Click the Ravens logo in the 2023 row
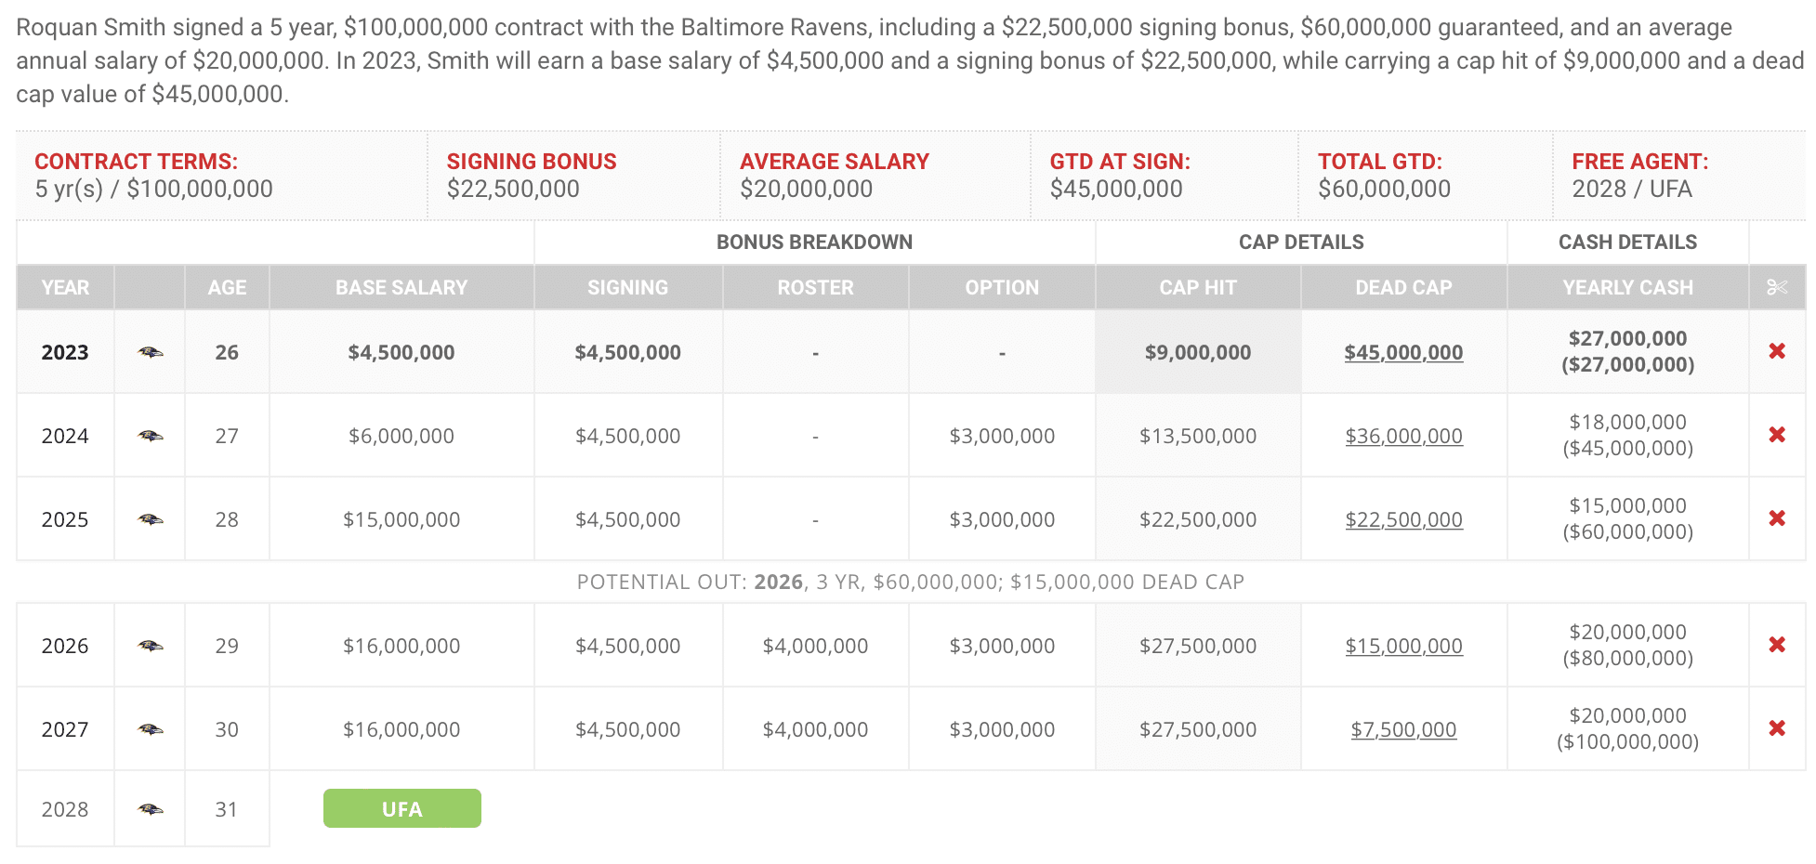1816x864 pixels. [x=150, y=352]
